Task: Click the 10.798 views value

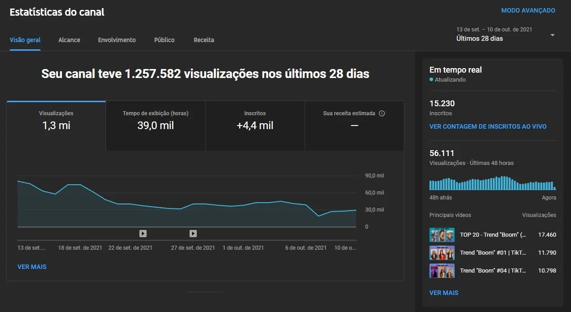Action: tap(547, 270)
